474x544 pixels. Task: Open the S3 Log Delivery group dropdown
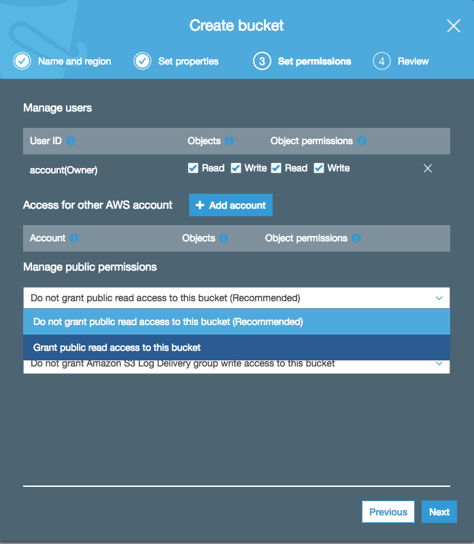(x=237, y=366)
